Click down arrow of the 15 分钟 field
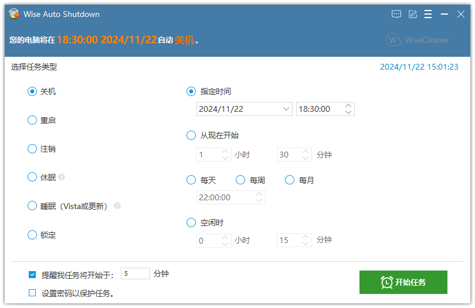Screen dimensions: 475x308 (306, 243)
